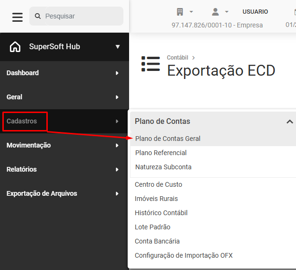Toggle the hamburger menu icon

point(17,17)
